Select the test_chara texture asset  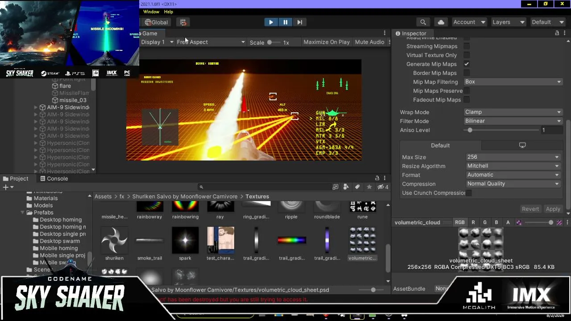[220, 243]
